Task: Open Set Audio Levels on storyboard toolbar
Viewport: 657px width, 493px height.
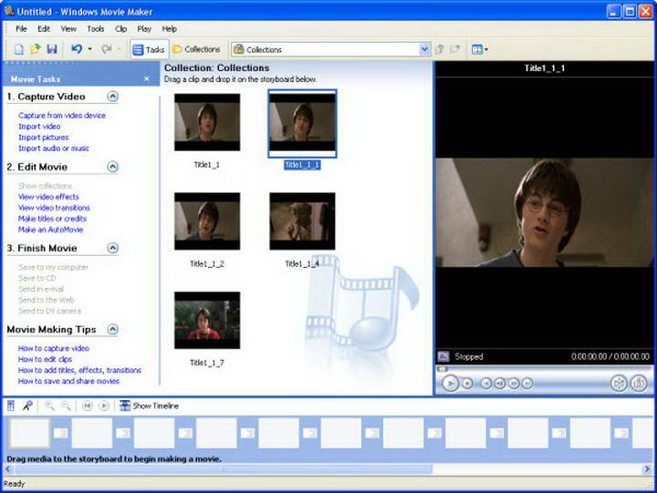Action: click(11, 406)
